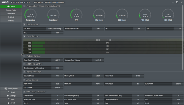This screenshot has height=105, width=184.
Task: Collapse the Cores Section
Action: [x=24, y=36]
